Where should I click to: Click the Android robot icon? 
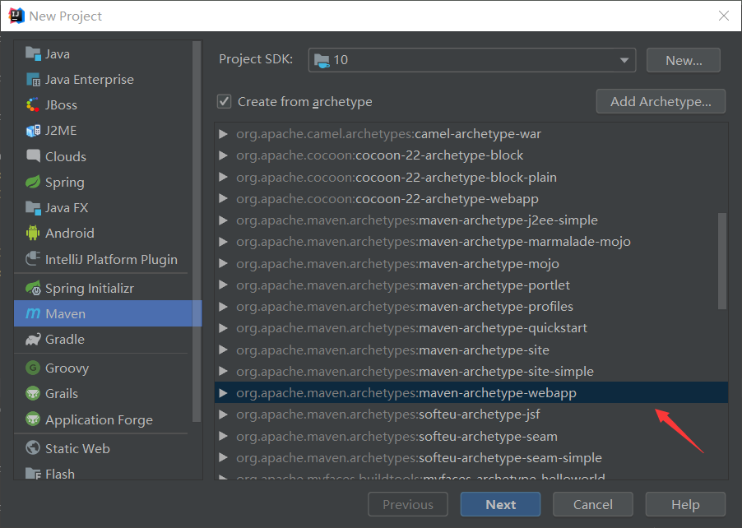tap(33, 234)
